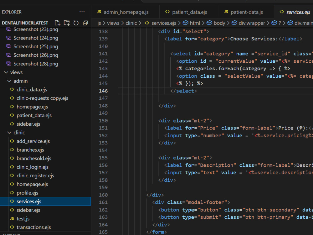Select services.ejs in the file tree

tap(45, 201)
